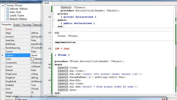
Task: Click the Edit1 component icon
Action: tap(8, 12)
